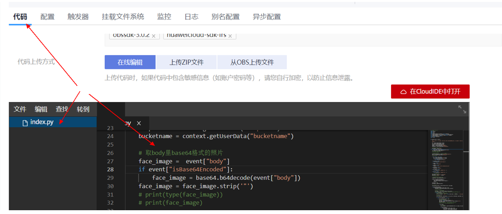502x214 pixels.
Task: Select 上传ZIP文件 upload method
Action: click(x=187, y=62)
